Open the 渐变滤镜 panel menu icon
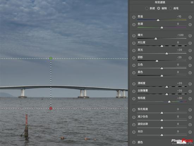The image size is (194, 146). pos(192,2)
